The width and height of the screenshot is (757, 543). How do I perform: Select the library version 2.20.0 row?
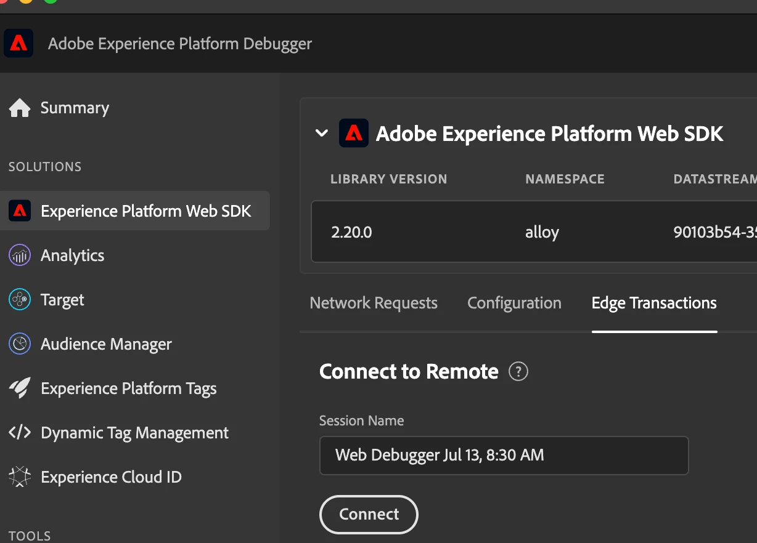coord(351,232)
